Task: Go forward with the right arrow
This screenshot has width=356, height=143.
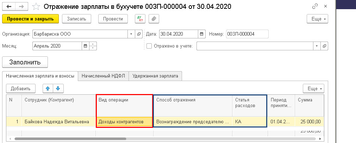Action: click(22, 7)
